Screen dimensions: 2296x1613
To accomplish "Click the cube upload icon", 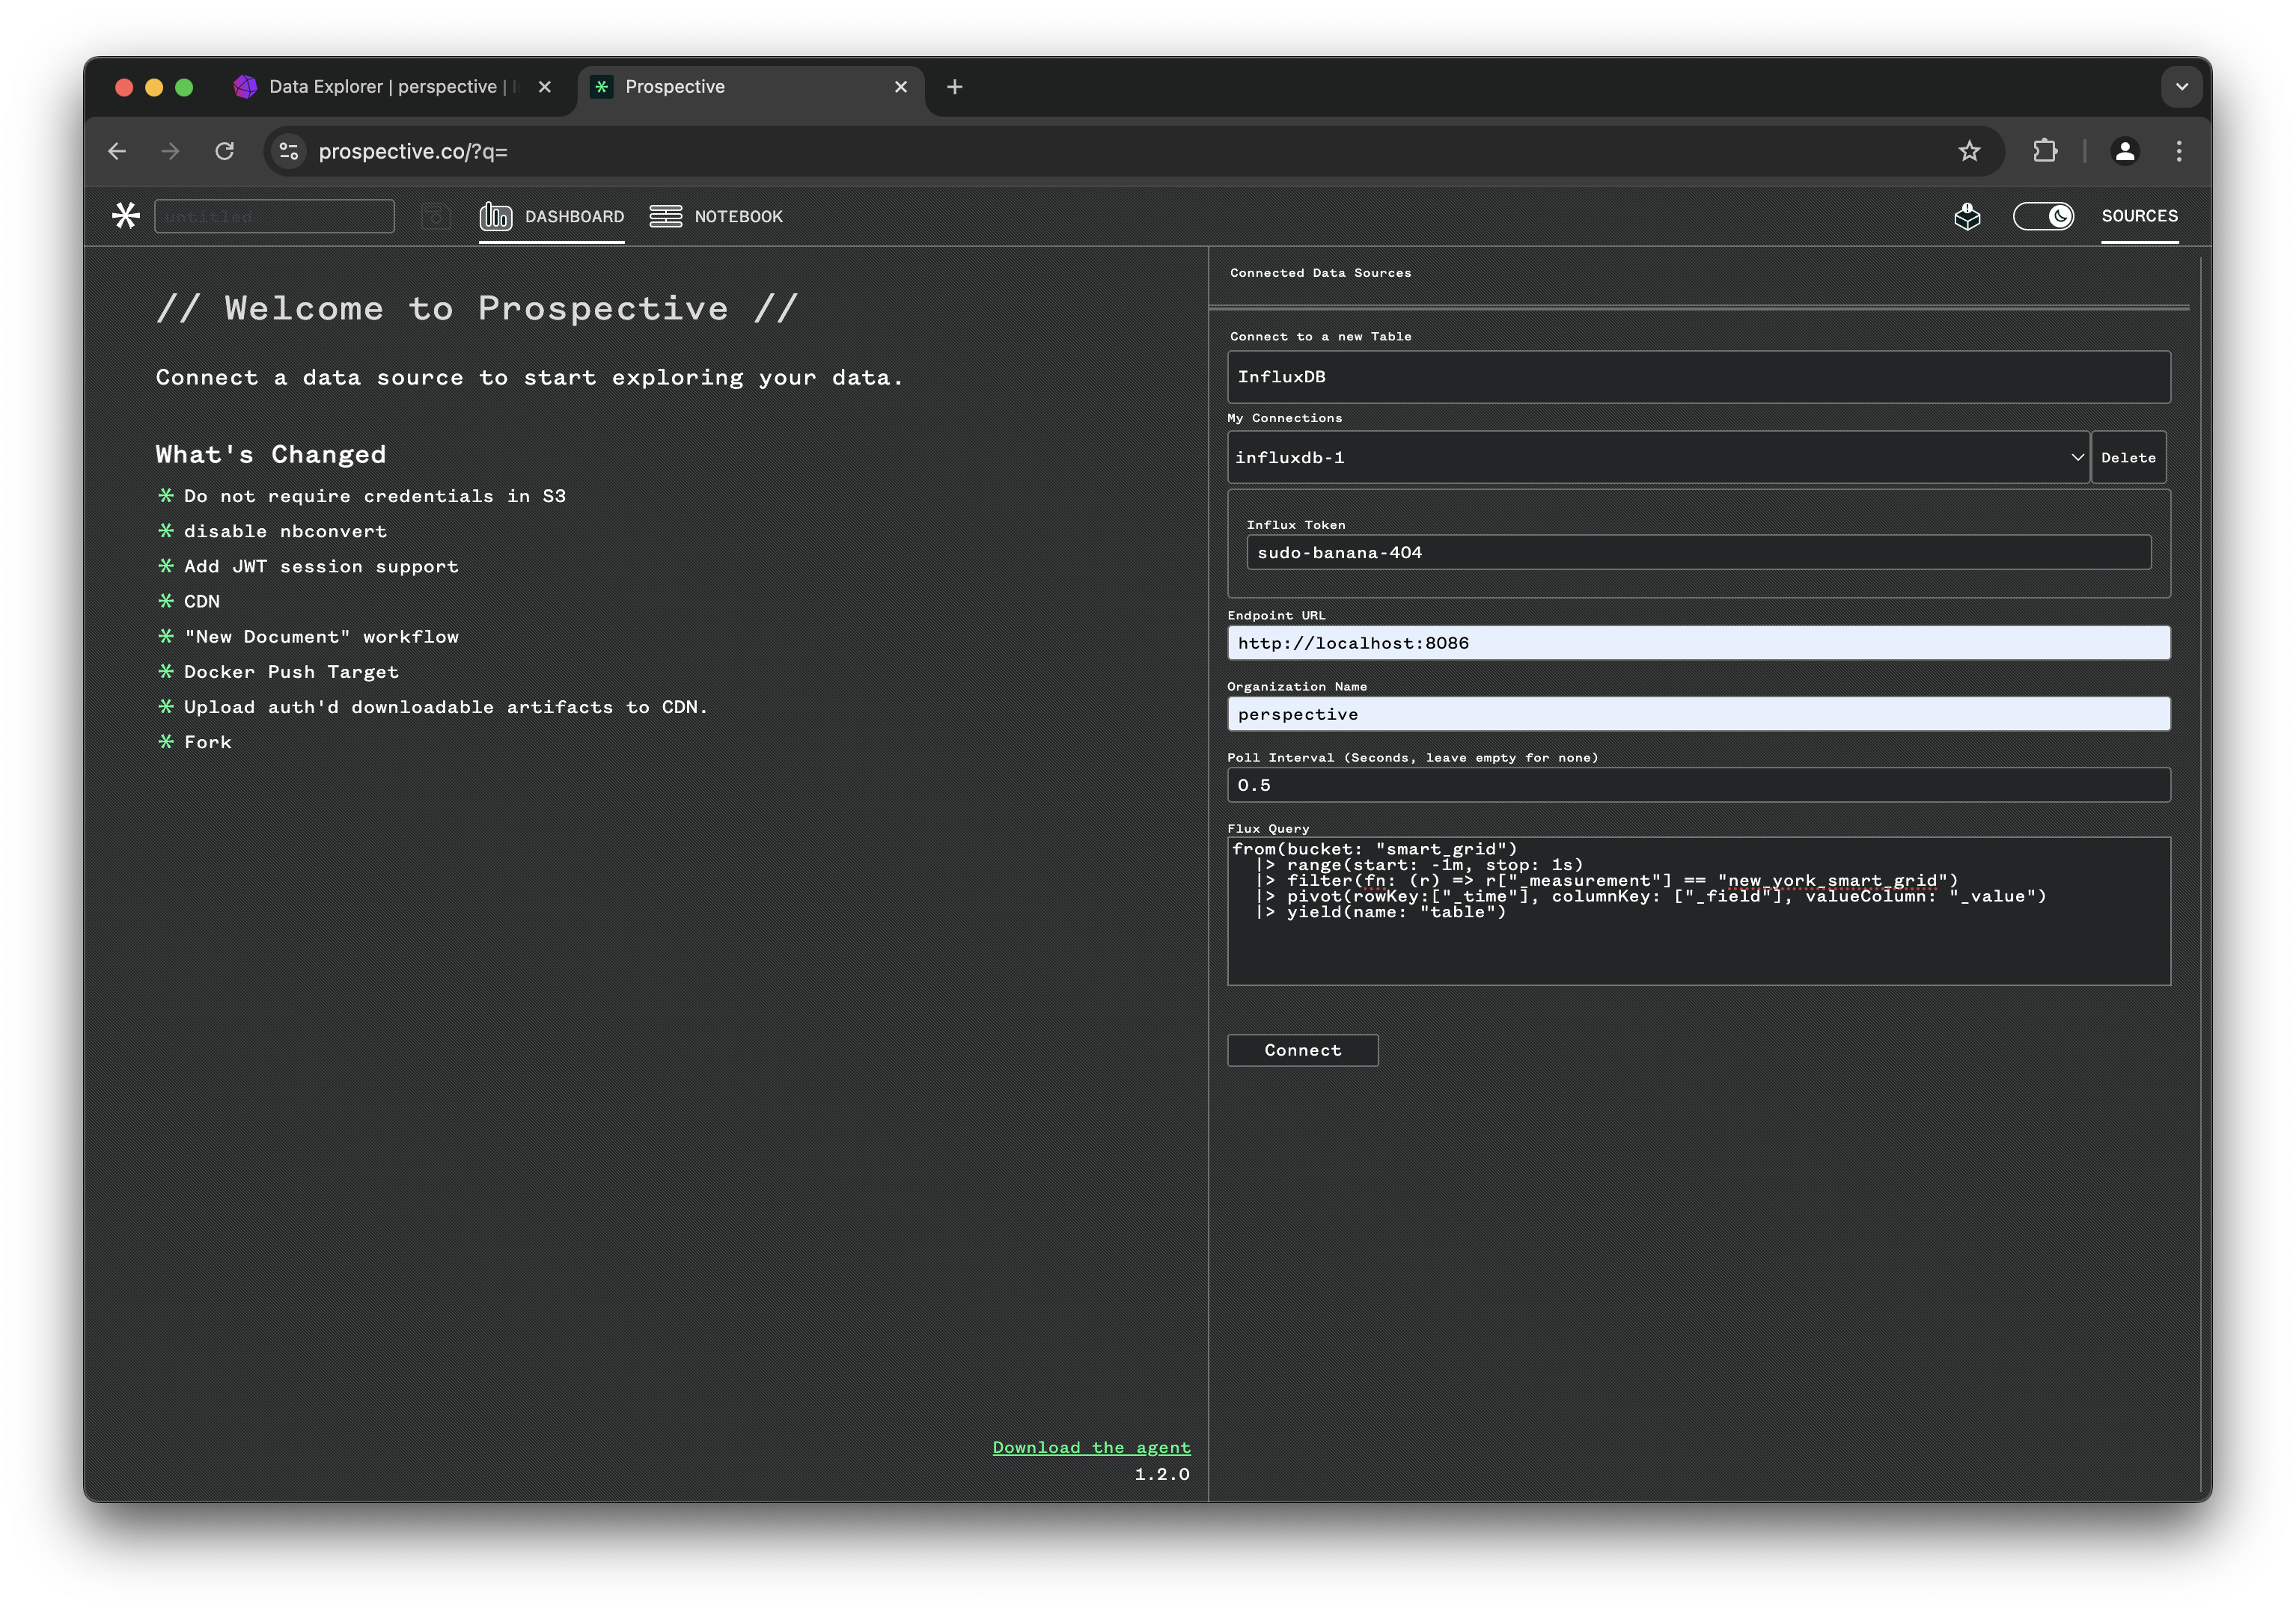I will point(1967,216).
